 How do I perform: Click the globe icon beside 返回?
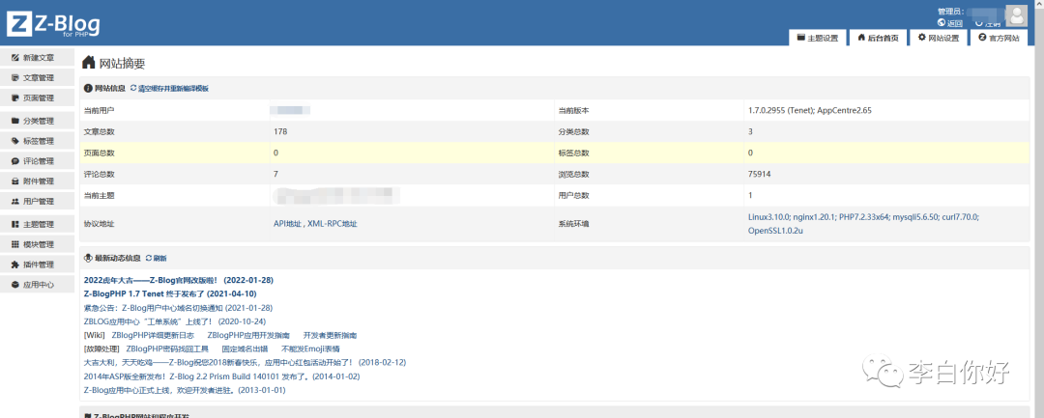coord(941,22)
